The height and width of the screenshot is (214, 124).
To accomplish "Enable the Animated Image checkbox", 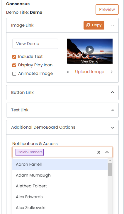I will [14, 74].
